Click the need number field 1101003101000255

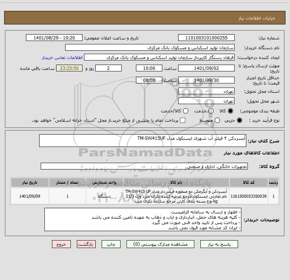206,38
